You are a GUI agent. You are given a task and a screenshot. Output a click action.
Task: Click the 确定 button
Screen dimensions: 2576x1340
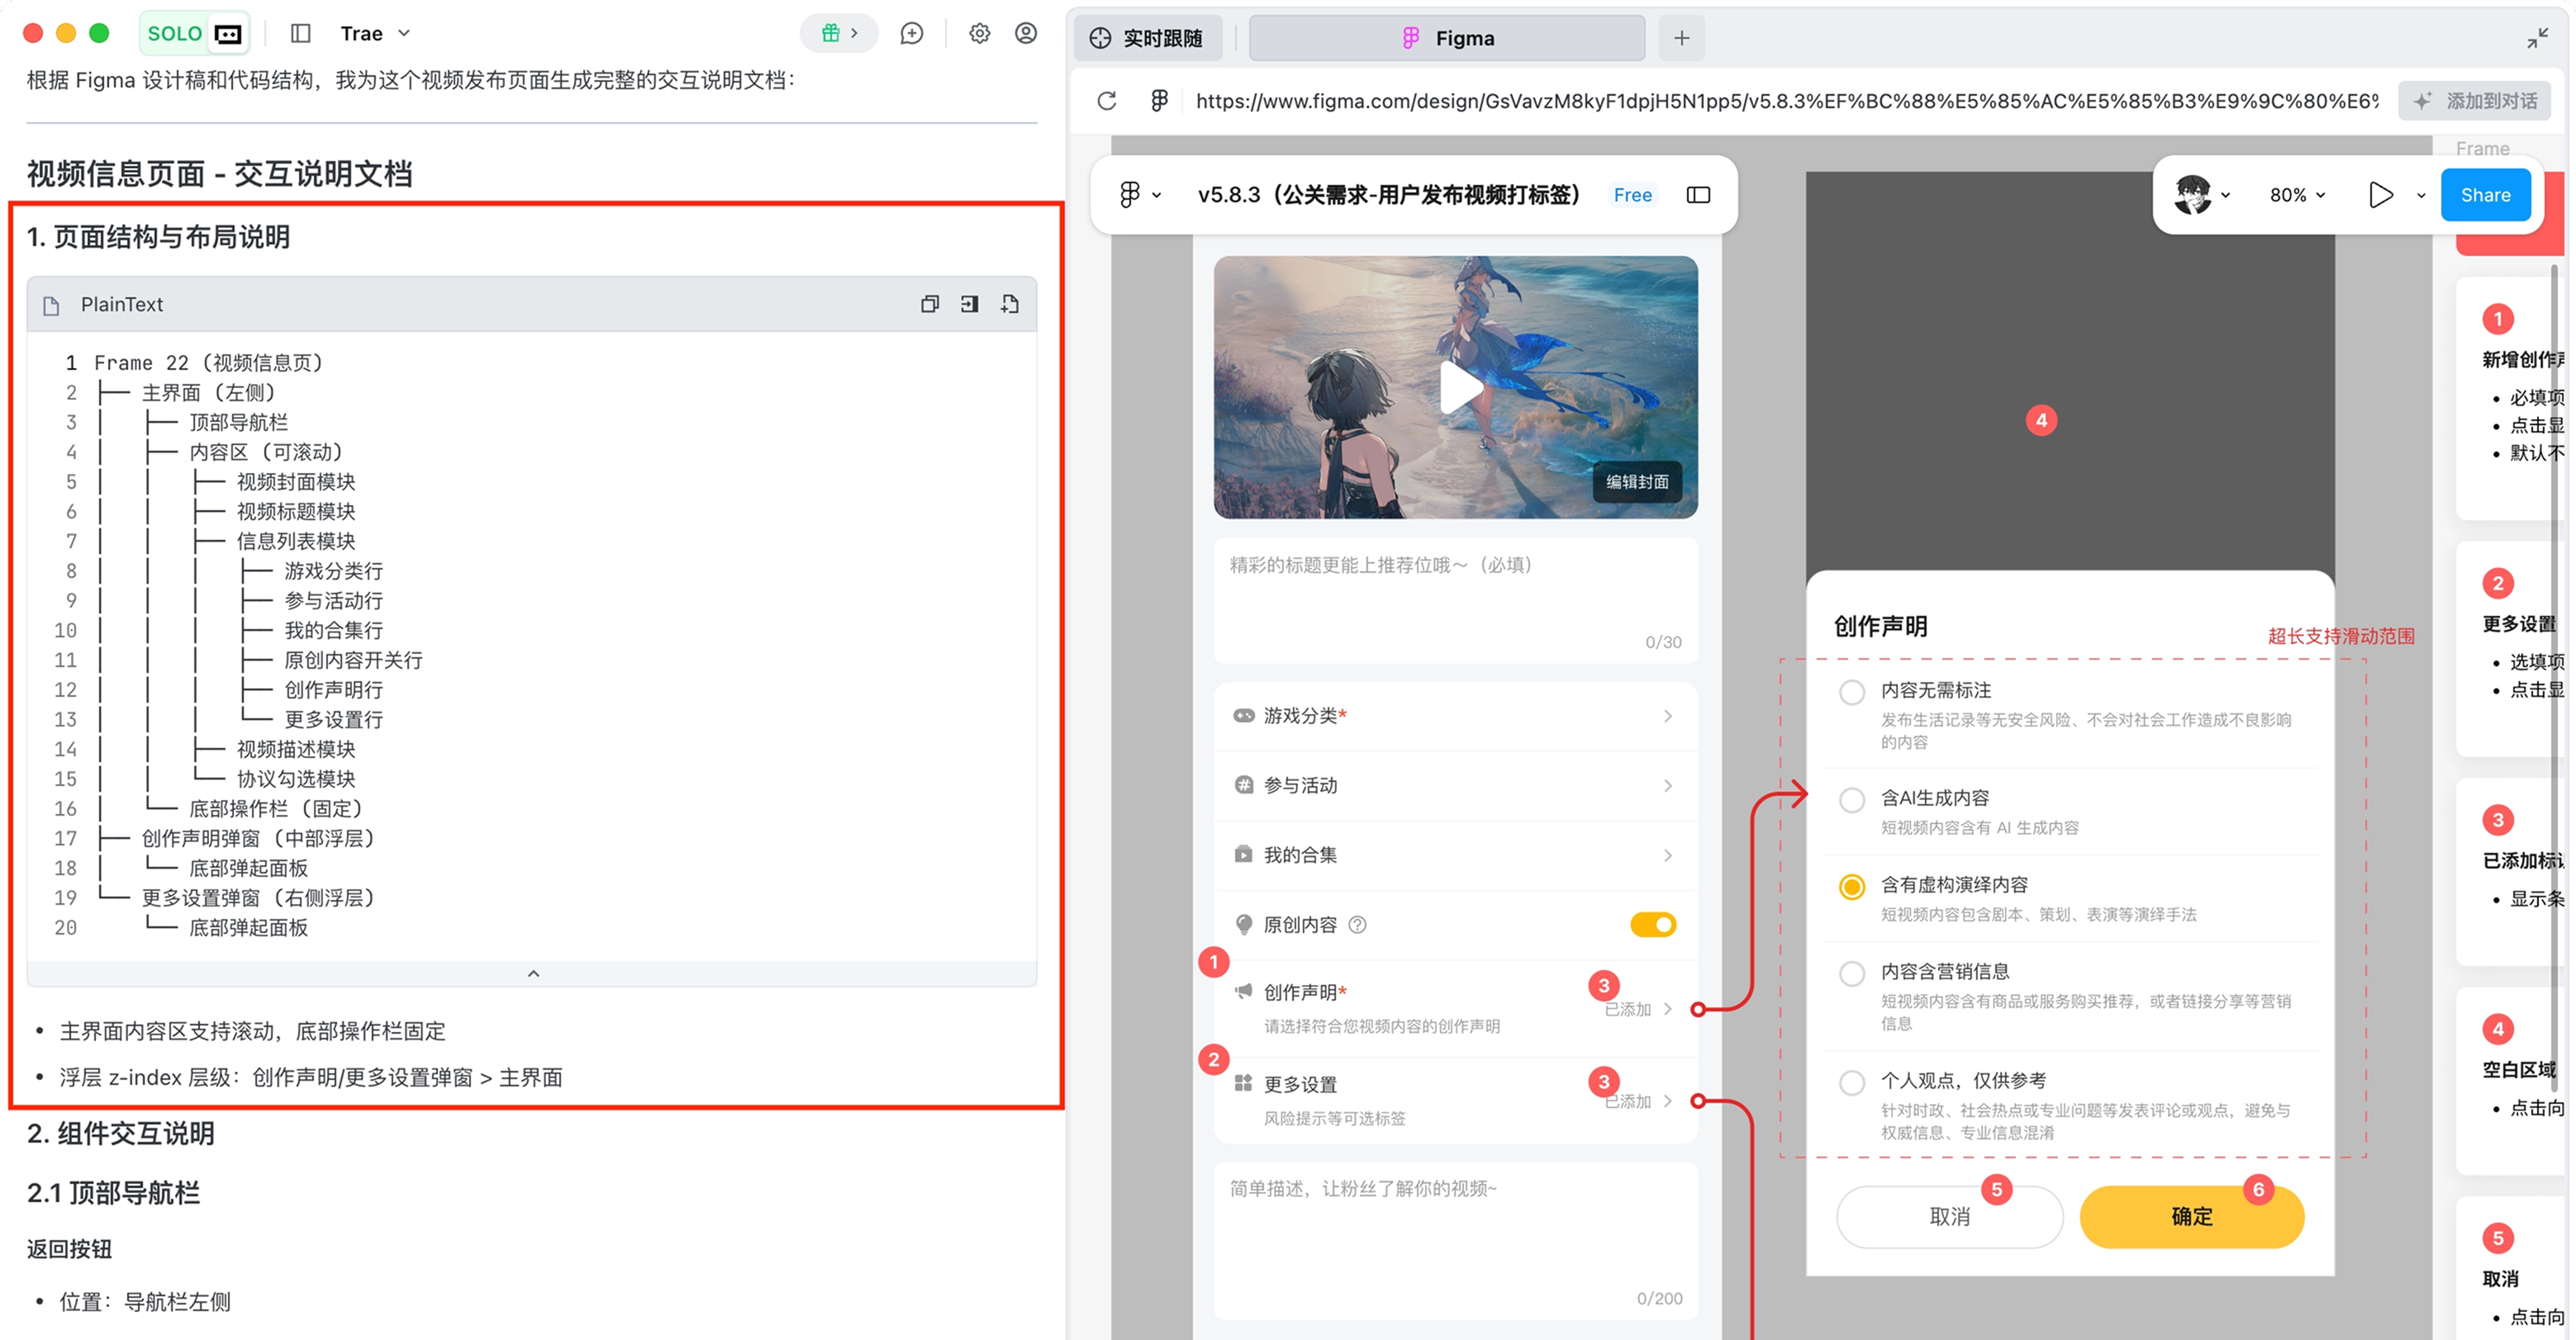[x=2192, y=1217]
